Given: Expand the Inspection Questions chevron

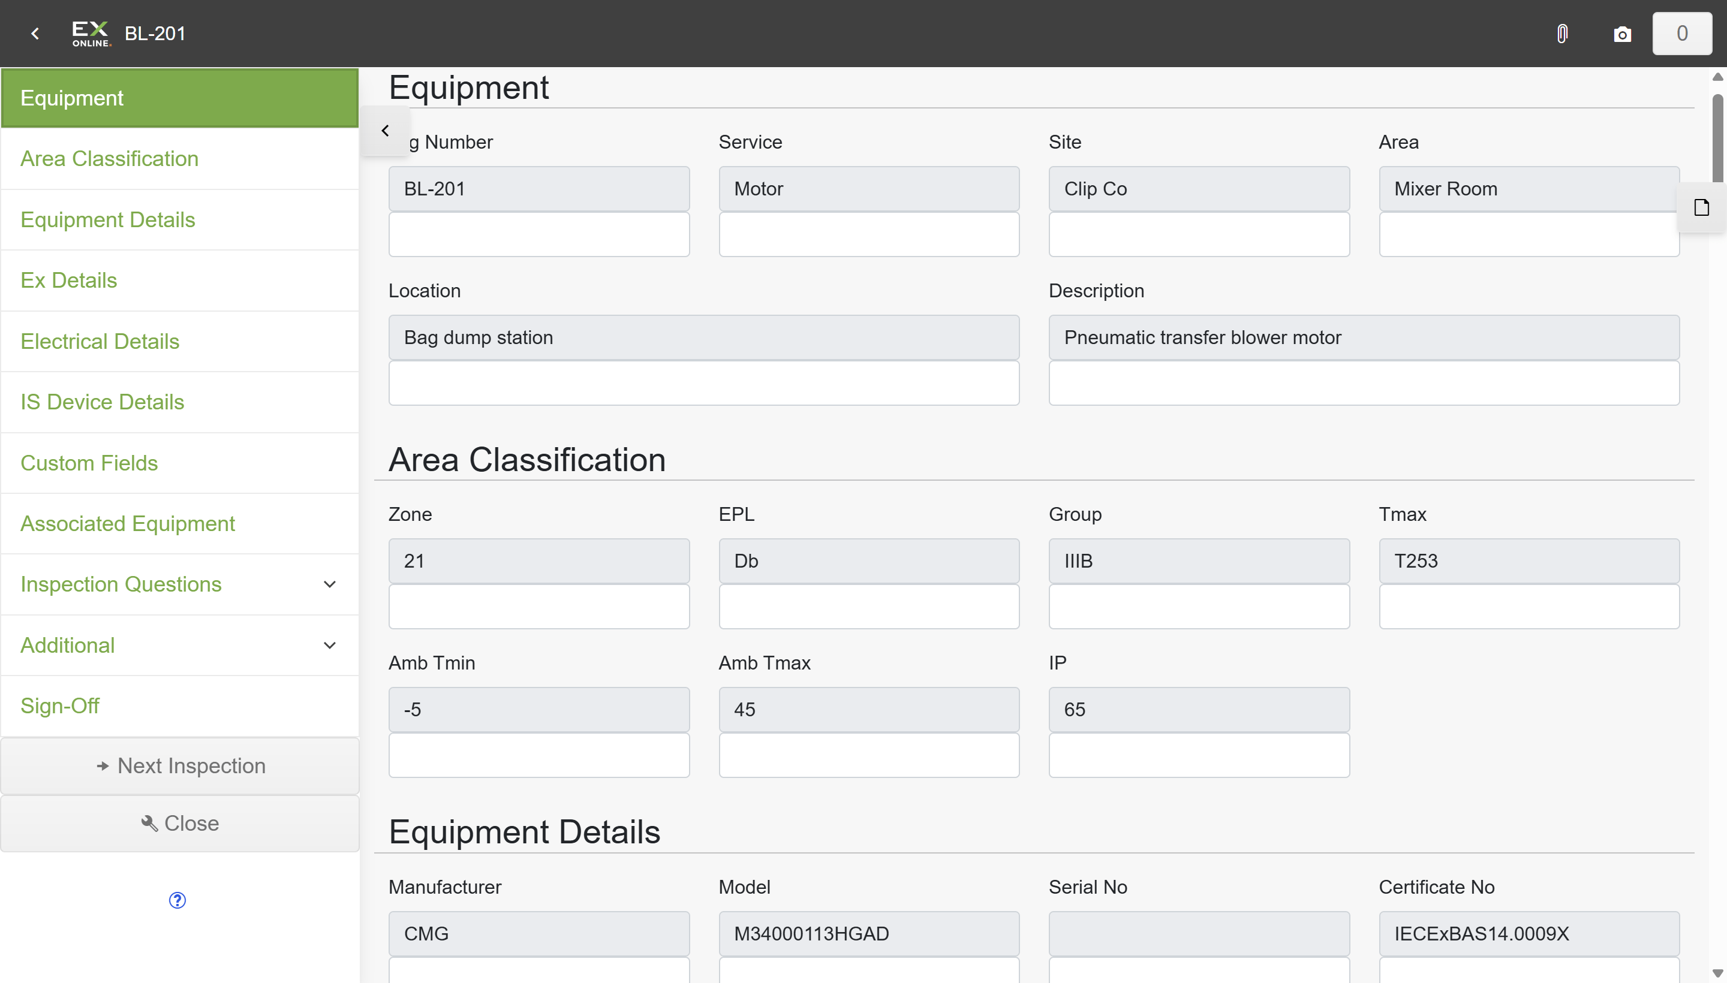Looking at the screenshot, I should 330,584.
